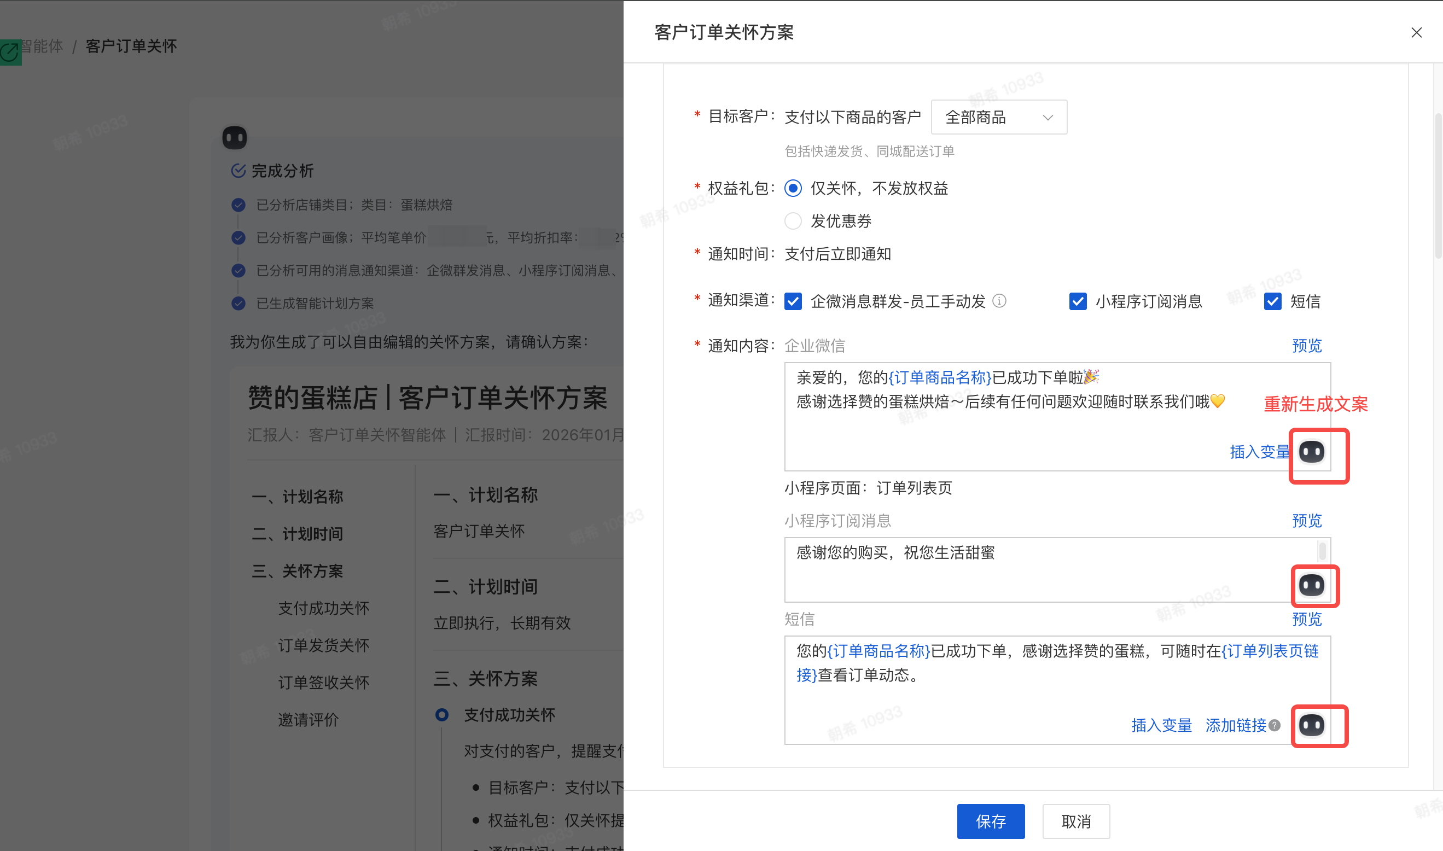
Task: Click the AI robot icon in 小程序订阅消息 textbox
Action: (x=1311, y=585)
